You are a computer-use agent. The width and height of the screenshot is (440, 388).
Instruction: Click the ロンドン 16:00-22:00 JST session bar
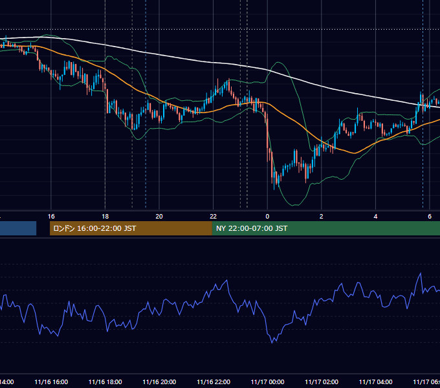(x=131, y=228)
